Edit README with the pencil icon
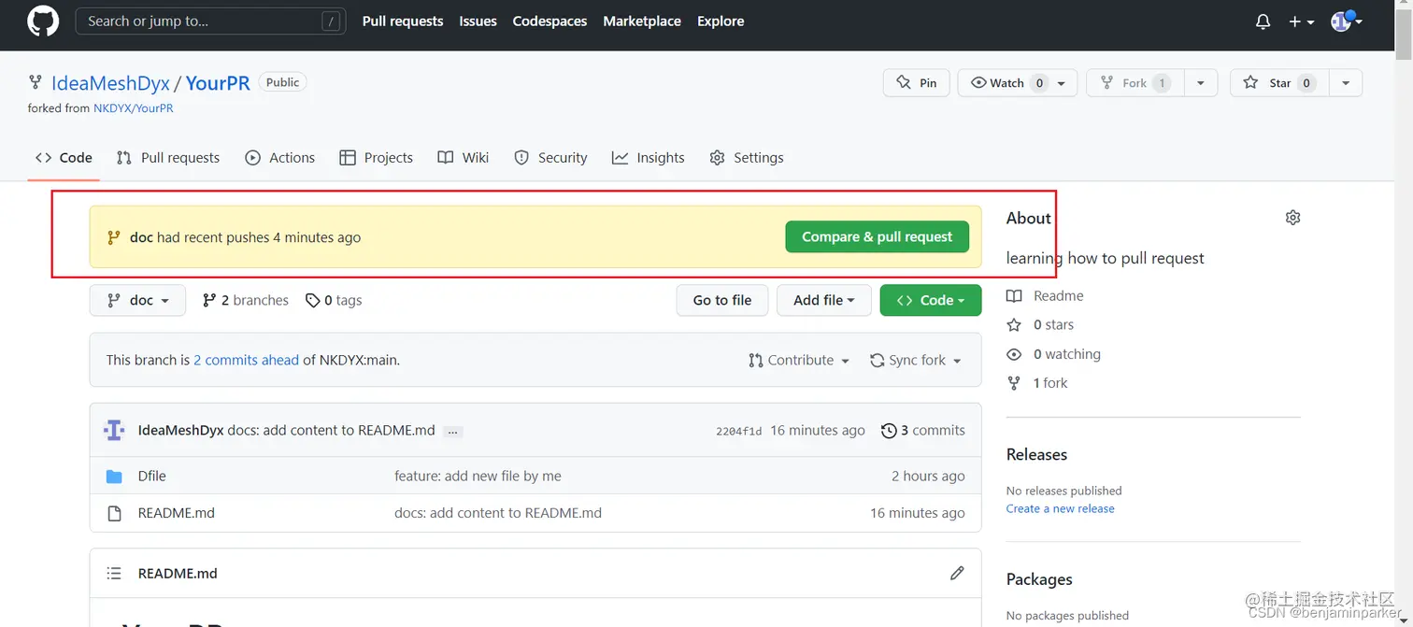The image size is (1413, 627). point(957,573)
